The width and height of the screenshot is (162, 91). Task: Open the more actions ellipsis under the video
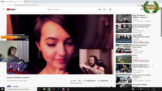click(111, 81)
